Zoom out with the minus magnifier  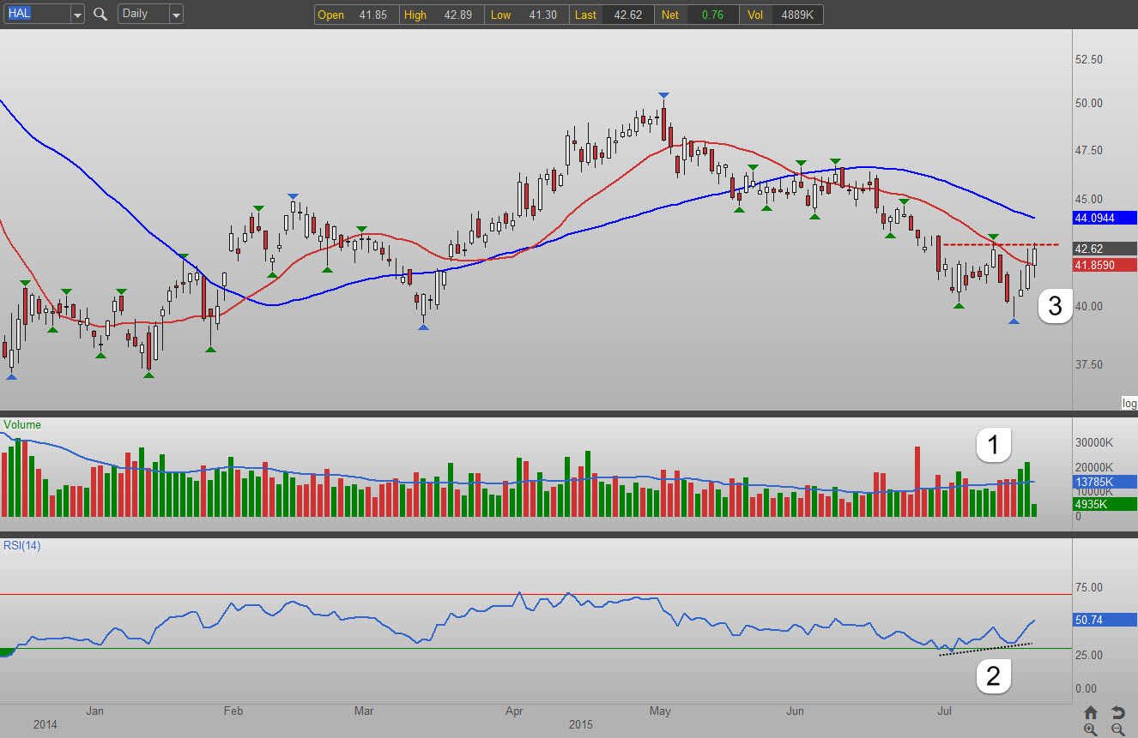pyautogui.click(x=1117, y=729)
